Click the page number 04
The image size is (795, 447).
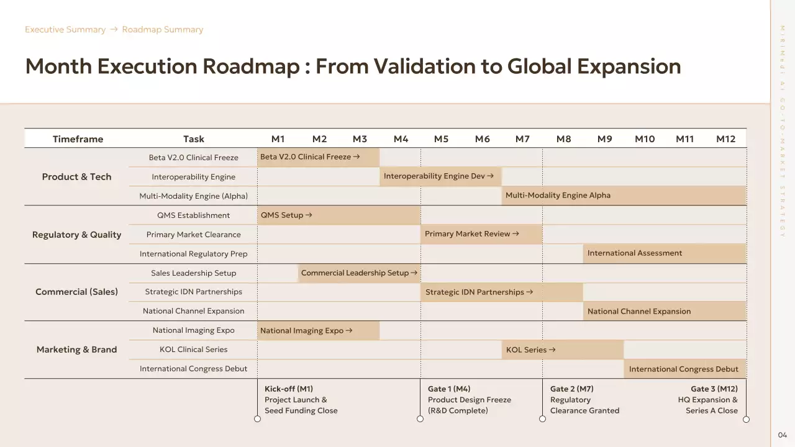tap(782, 435)
